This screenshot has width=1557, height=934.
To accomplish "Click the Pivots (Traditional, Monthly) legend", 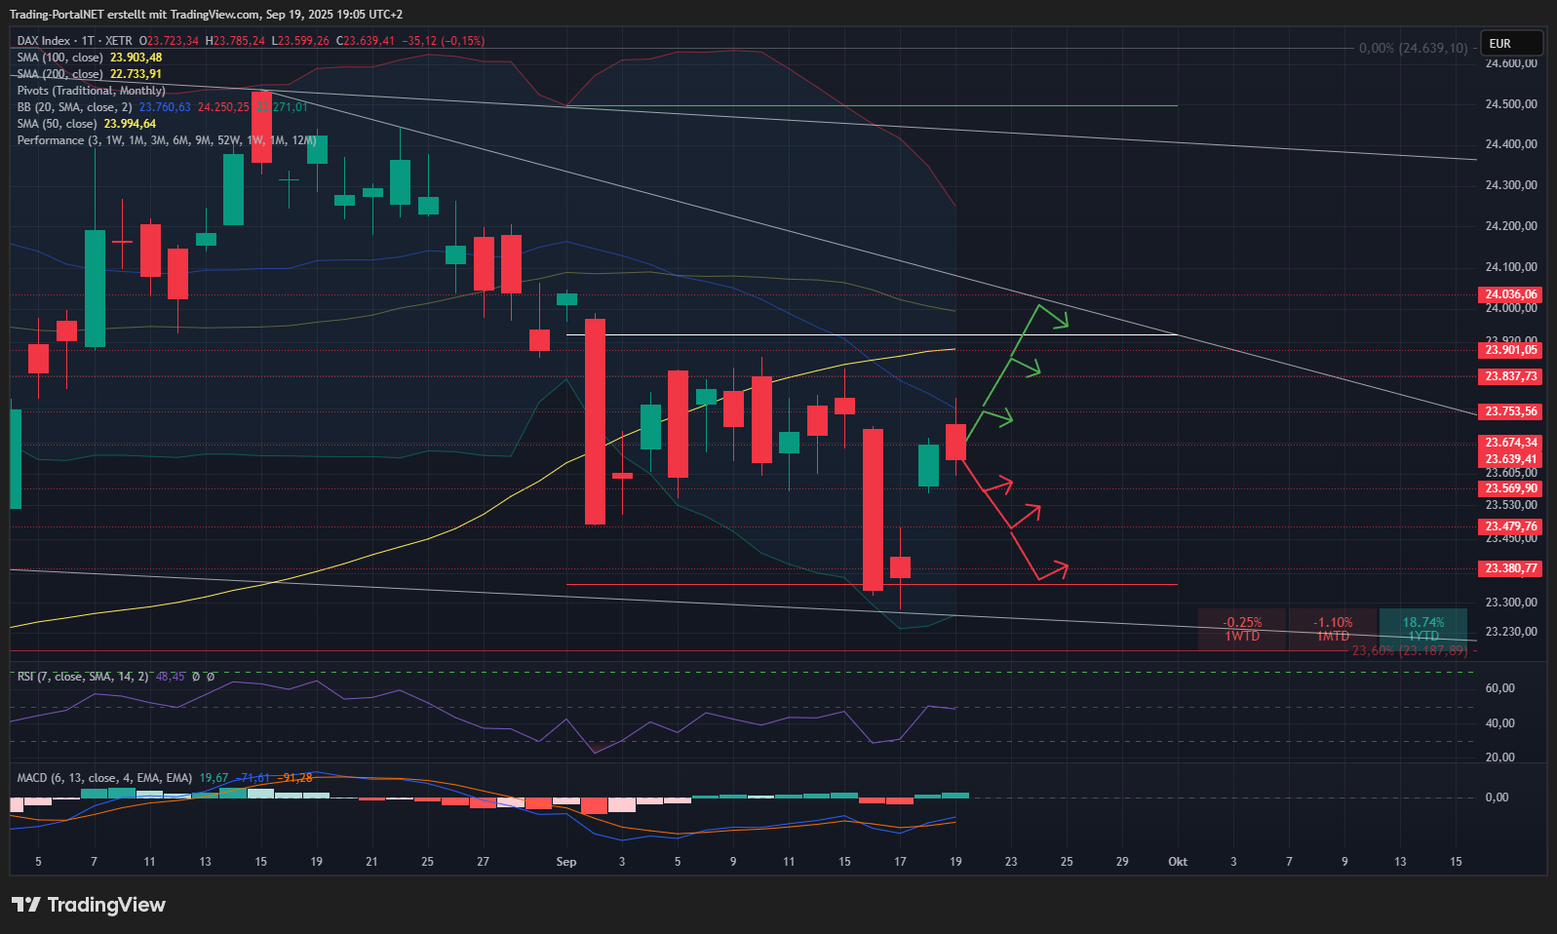I will pos(91,91).
